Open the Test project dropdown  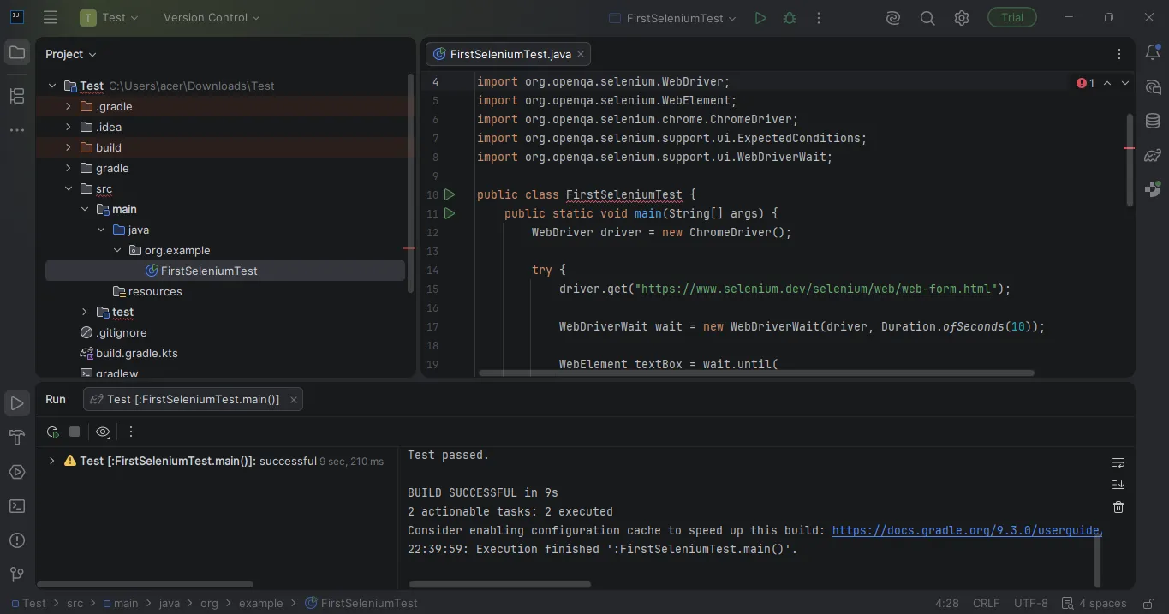110,17
